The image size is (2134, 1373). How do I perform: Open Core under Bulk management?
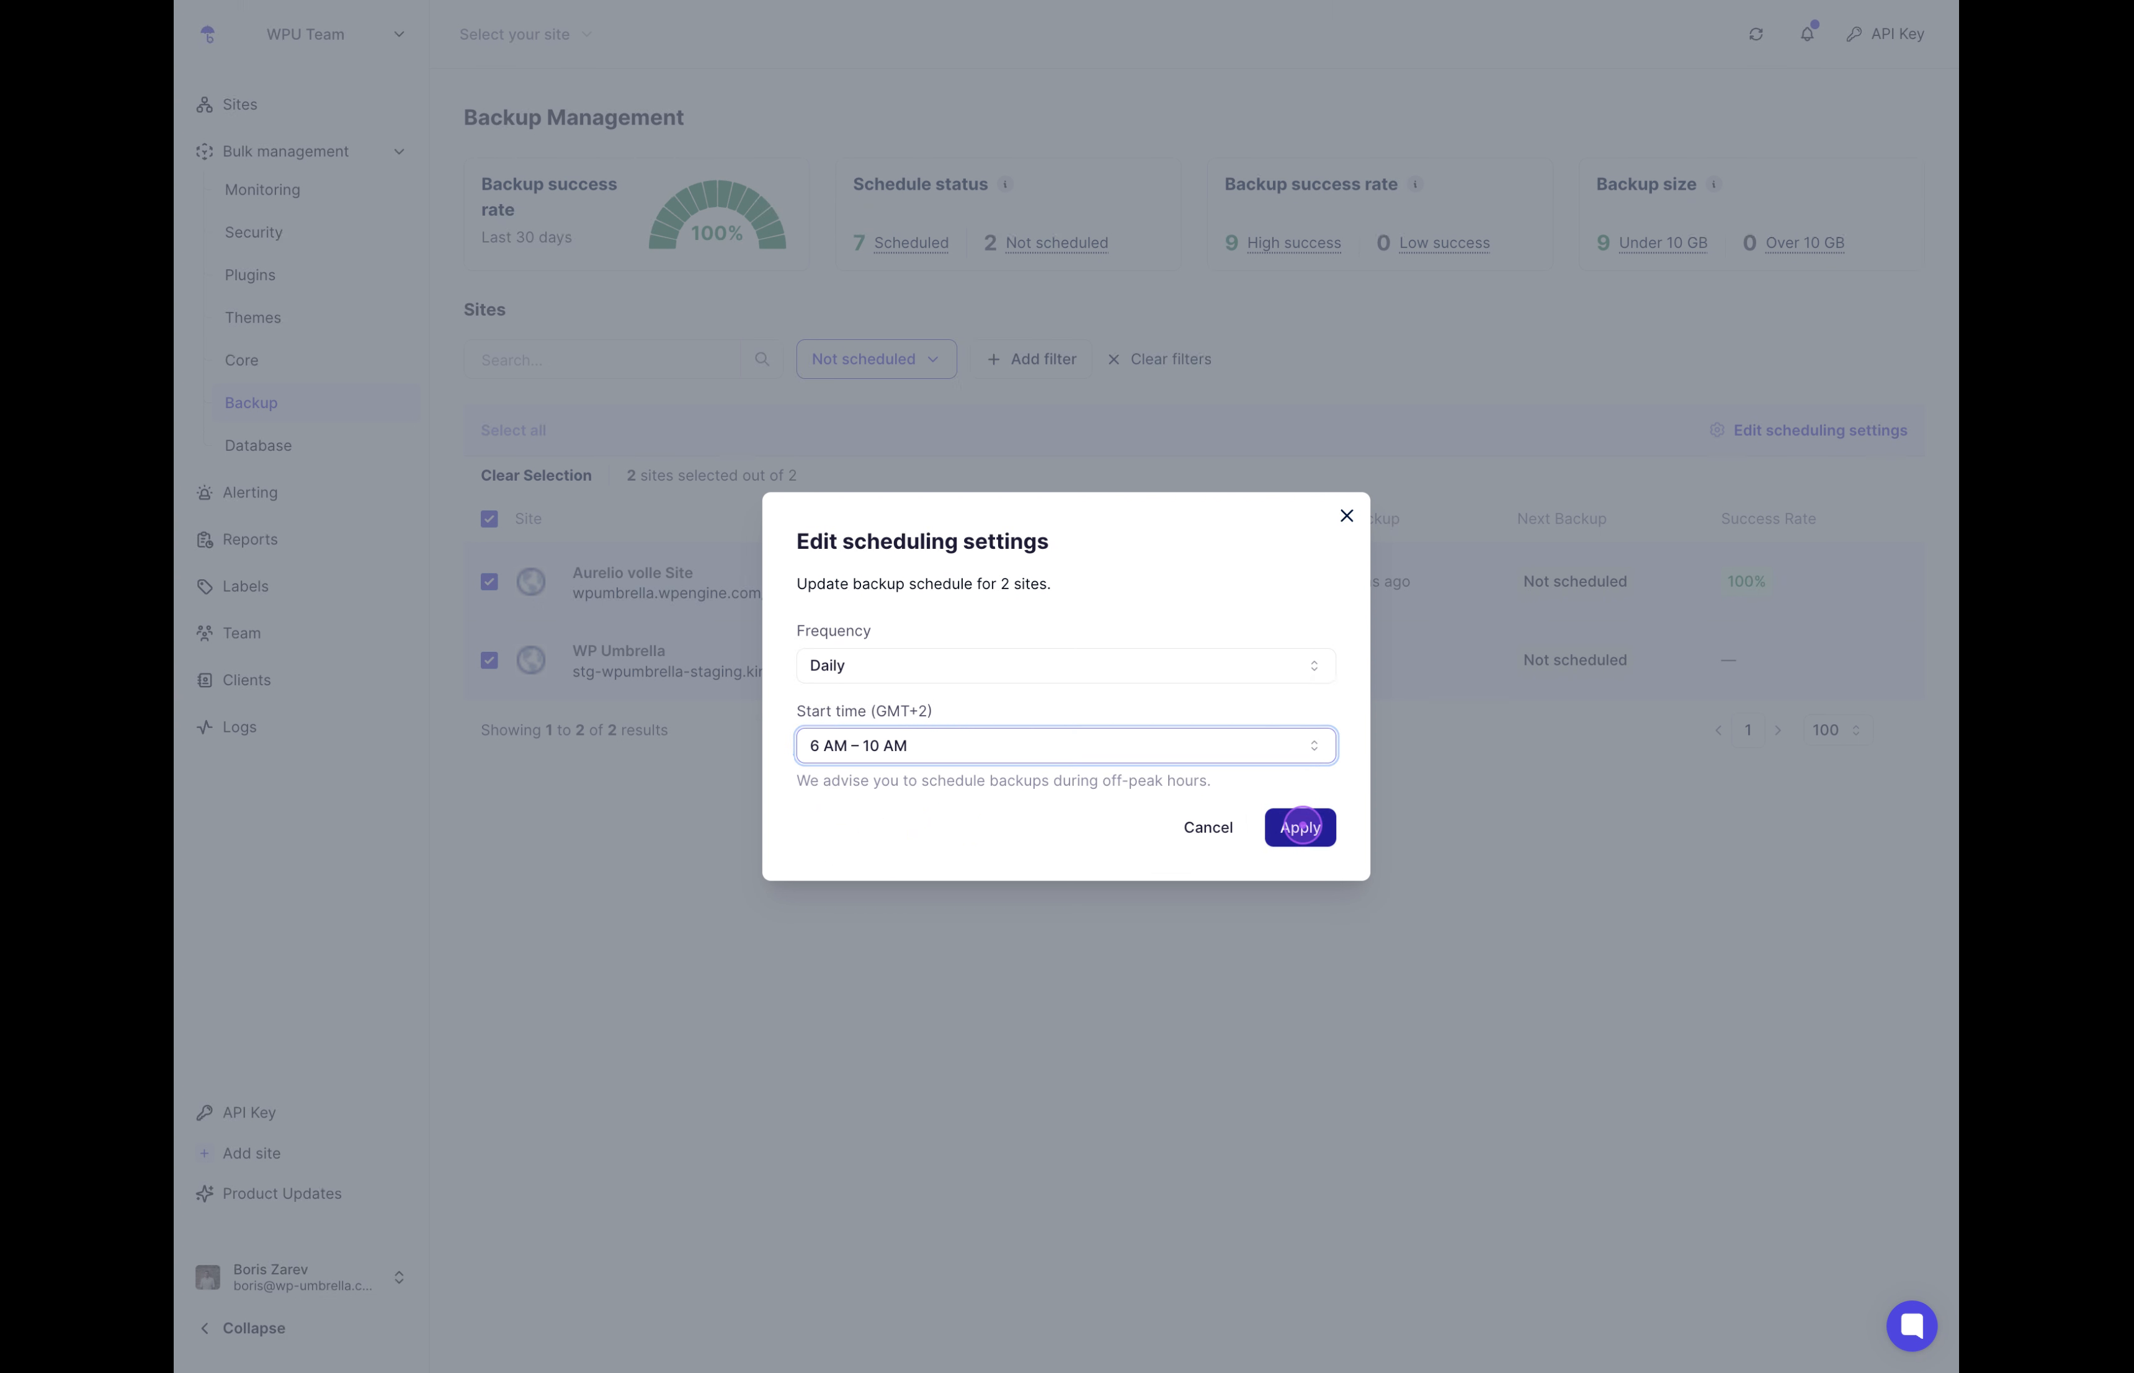coord(241,361)
